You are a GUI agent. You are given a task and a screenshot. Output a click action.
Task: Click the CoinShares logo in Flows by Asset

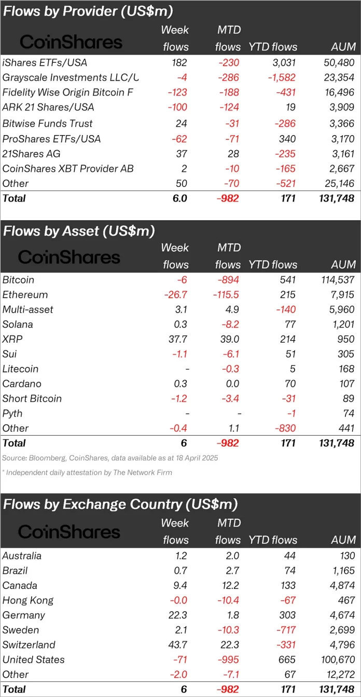69,257
